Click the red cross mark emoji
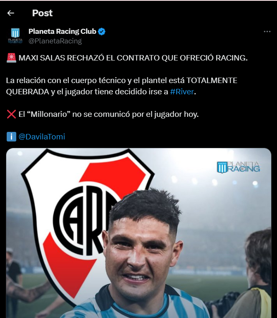Screen dimensions: 277x318 [x=11, y=114]
